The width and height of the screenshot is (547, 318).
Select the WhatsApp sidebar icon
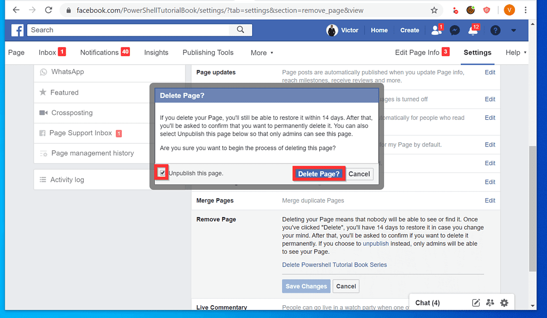43,72
